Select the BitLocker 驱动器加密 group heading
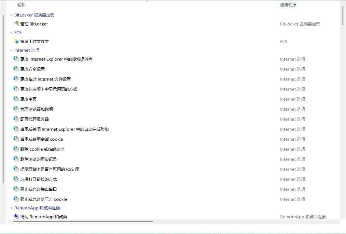 tap(34, 15)
